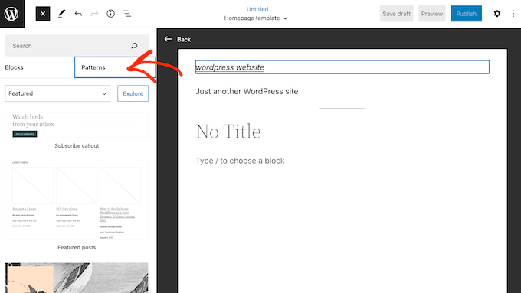
Task: Click the 'No Title' heading
Action: [228, 132]
